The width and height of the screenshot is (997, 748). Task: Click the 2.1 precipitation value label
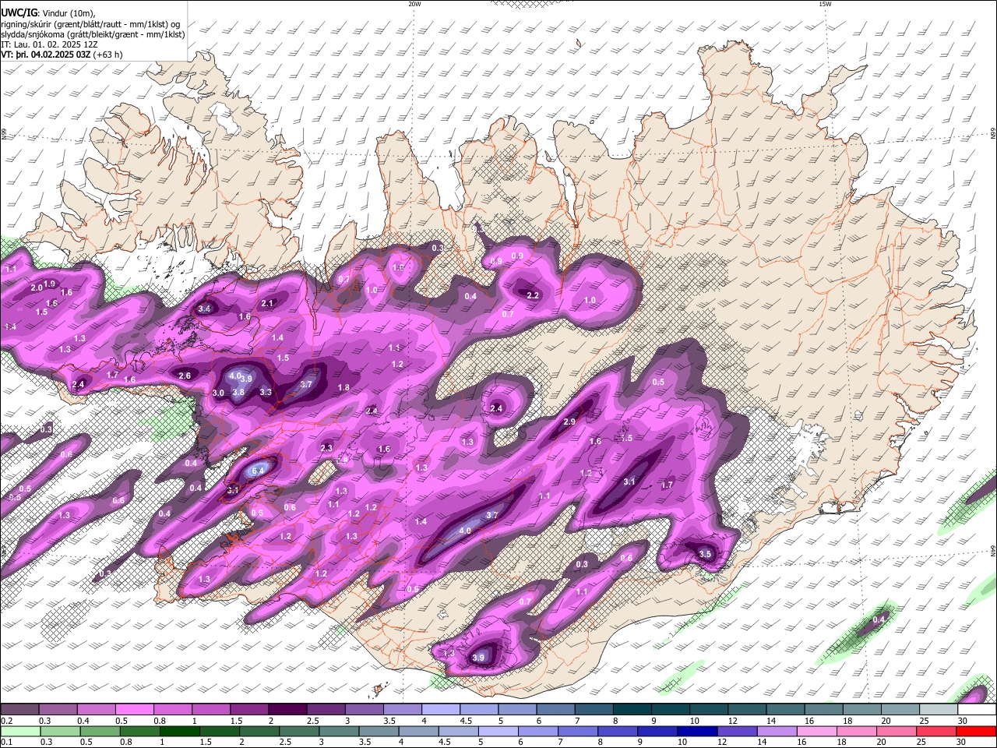[x=267, y=303]
